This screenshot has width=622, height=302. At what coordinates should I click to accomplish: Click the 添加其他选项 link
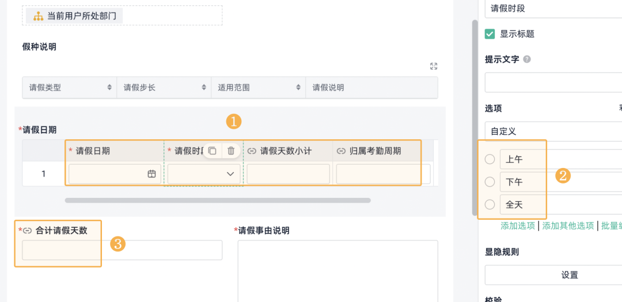[568, 226]
